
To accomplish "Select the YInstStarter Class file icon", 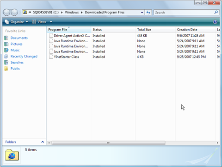I will pos(51,57).
